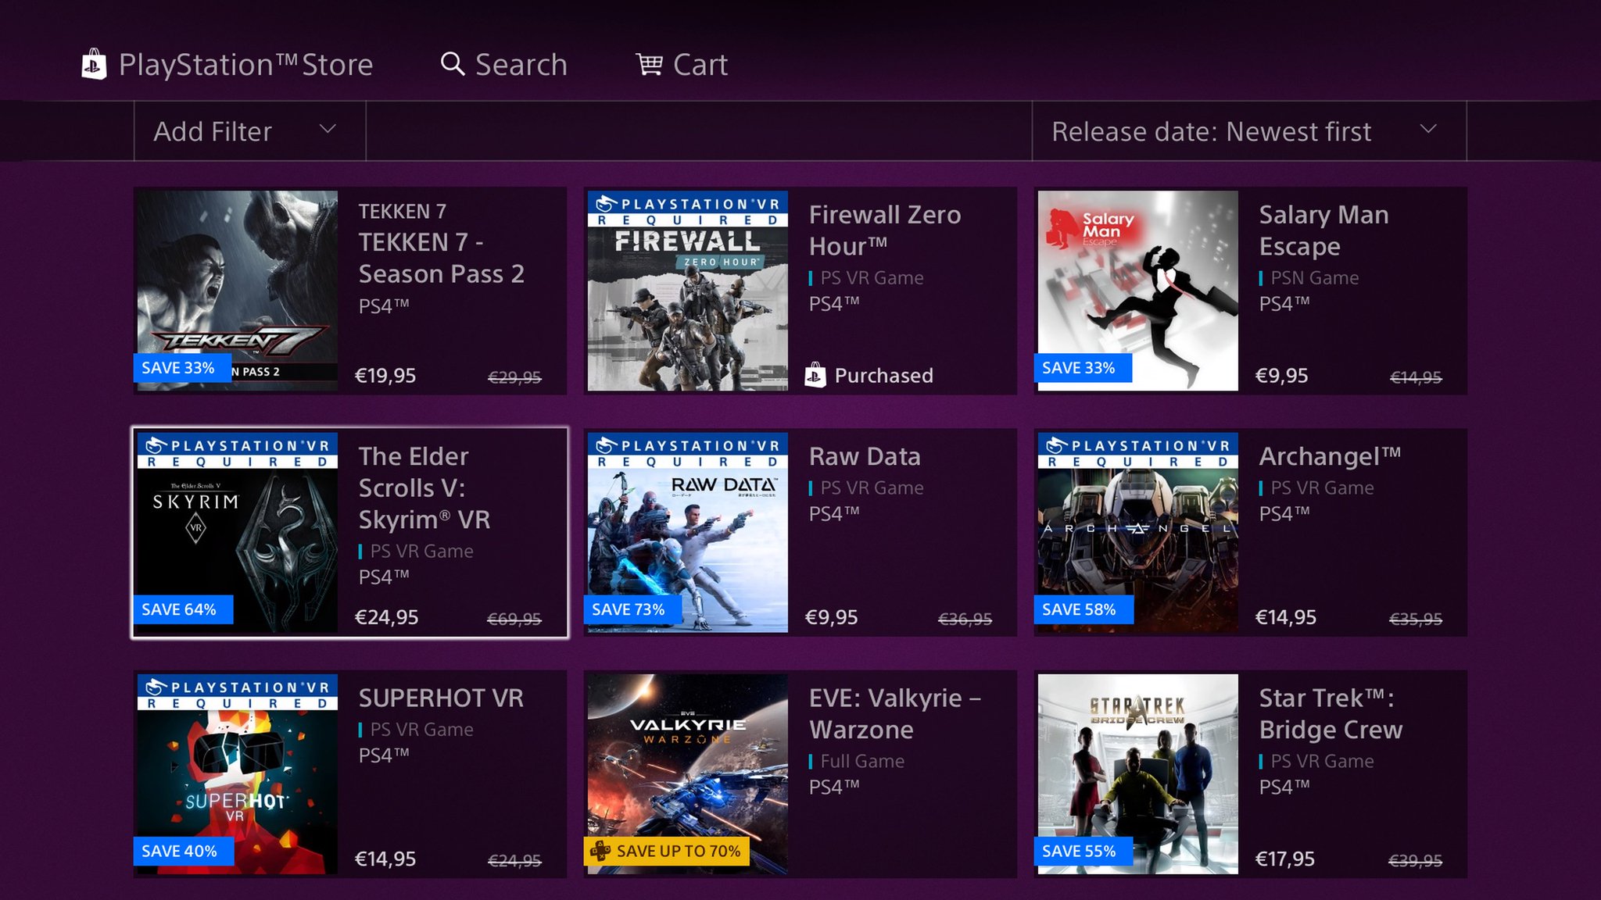Open TEKKEN 7 cover thumbnail

[x=238, y=291]
